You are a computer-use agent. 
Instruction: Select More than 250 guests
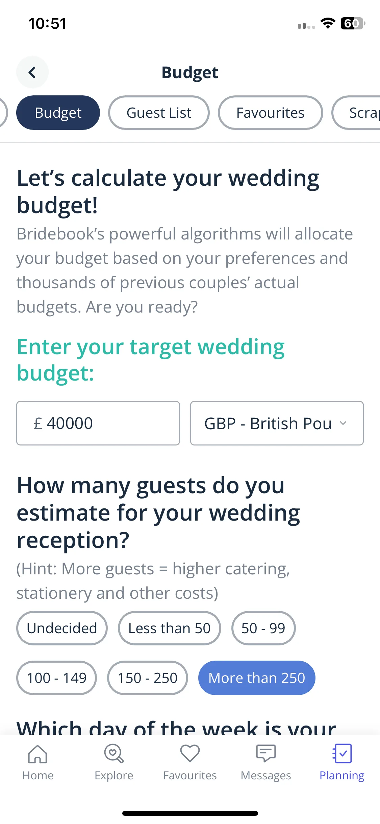(257, 678)
